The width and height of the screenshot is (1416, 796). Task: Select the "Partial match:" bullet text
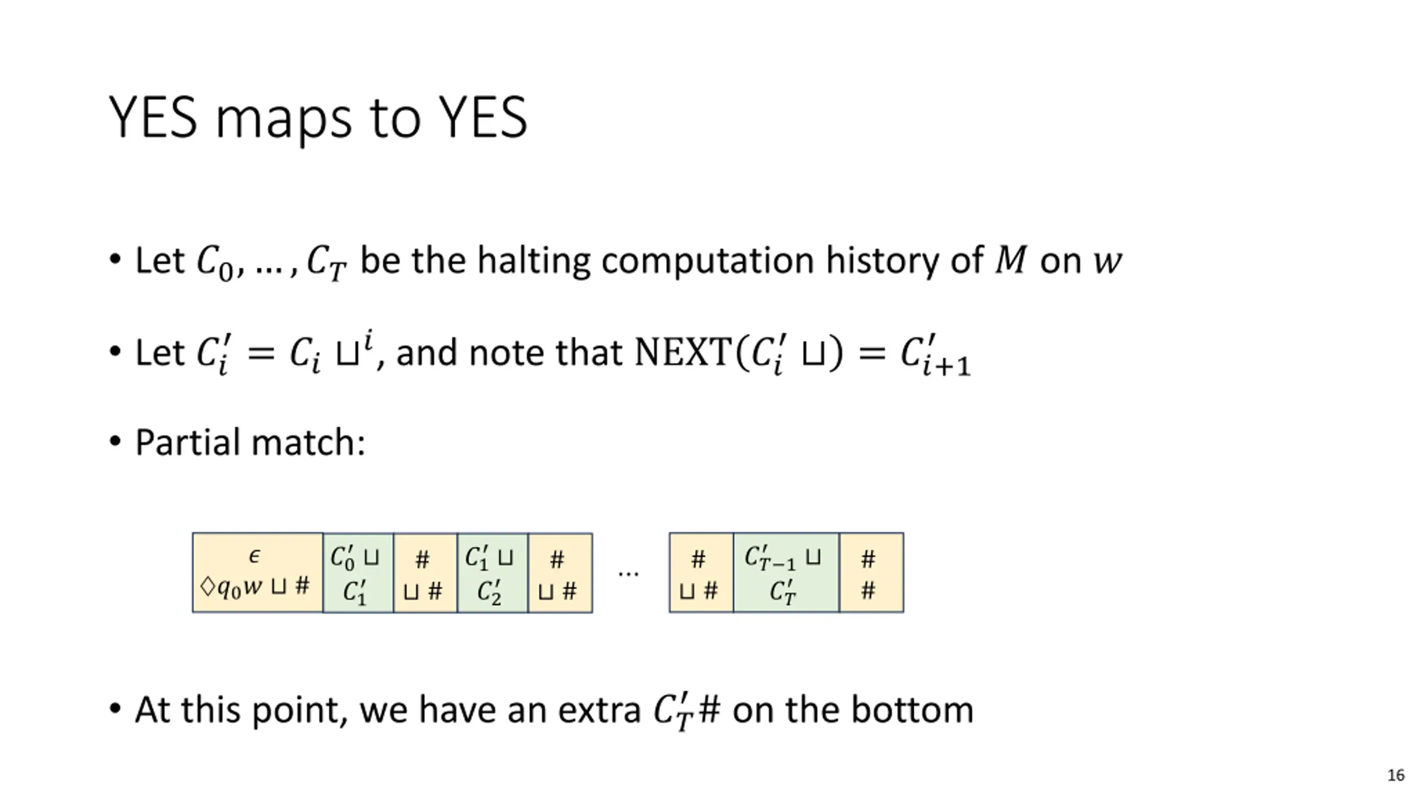(250, 443)
